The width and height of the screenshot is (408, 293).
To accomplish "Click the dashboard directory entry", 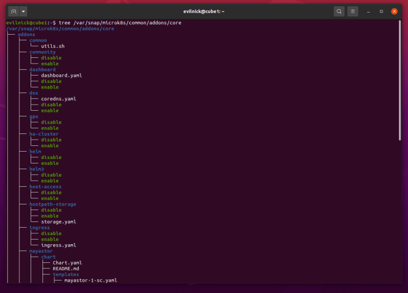I will pos(42,70).
